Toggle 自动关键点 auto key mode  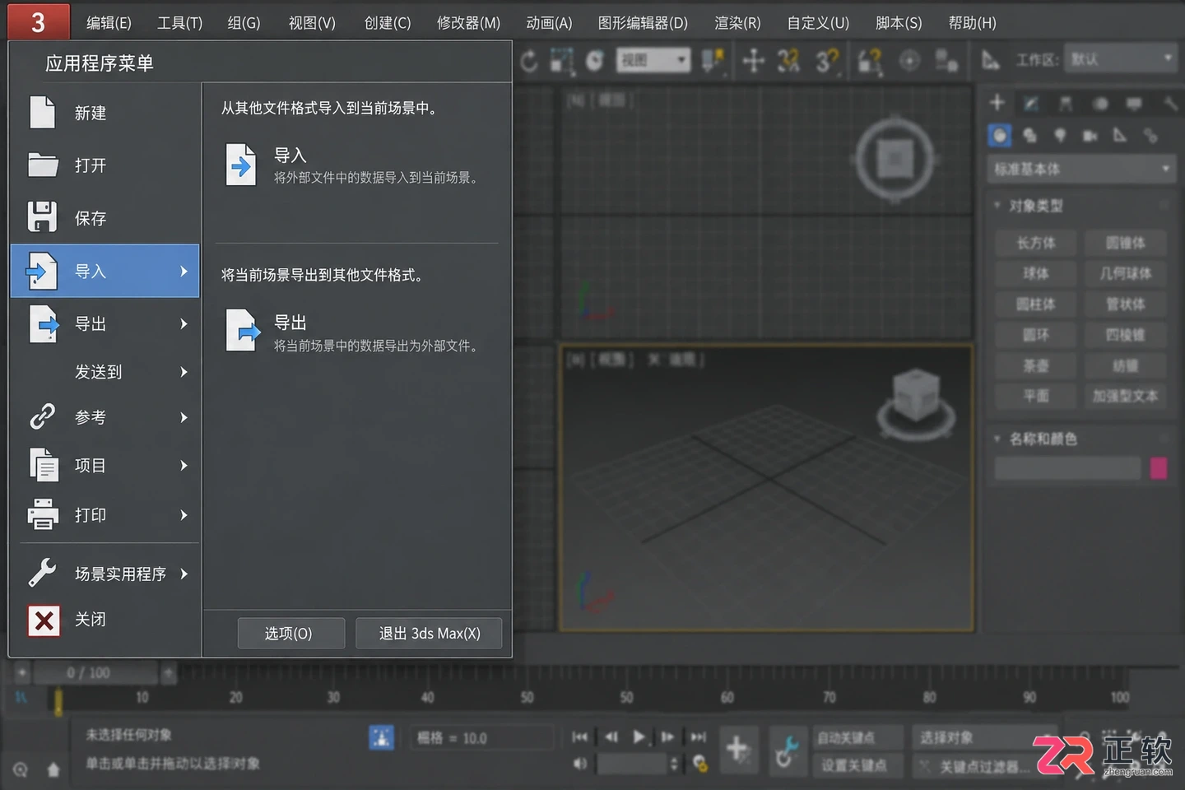pos(858,737)
